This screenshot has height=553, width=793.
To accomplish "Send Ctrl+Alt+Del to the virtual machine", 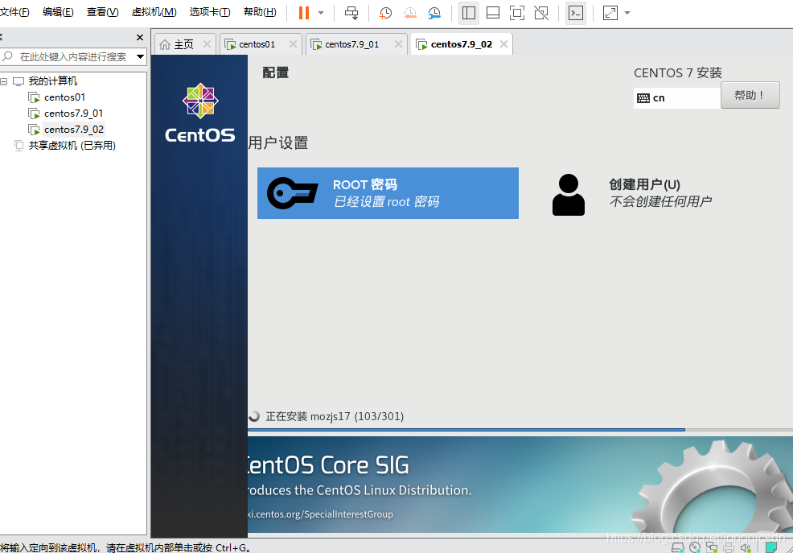I will coord(351,13).
